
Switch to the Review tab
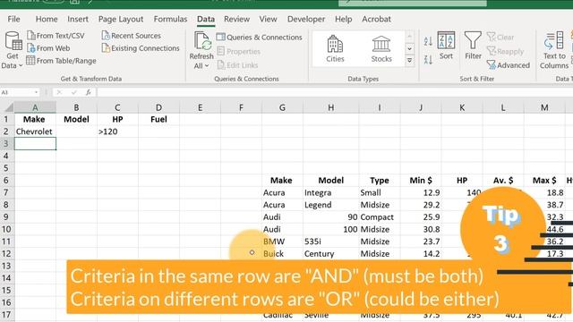[x=236, y=19]
